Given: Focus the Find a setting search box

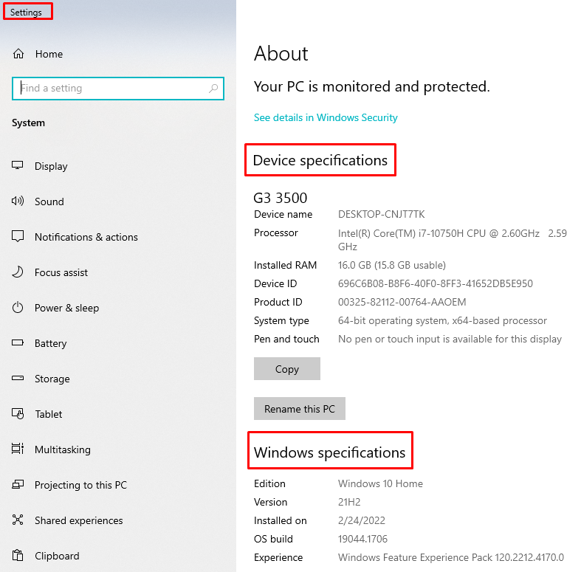Looking at the screenshot, I should pos(111,89).
